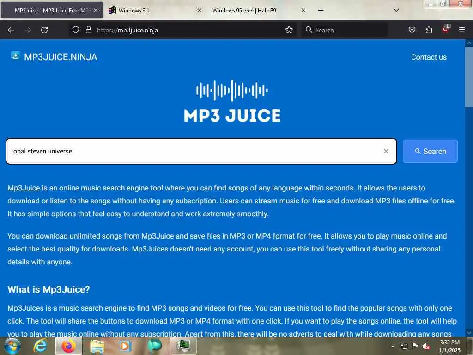Open the uBlock extension badge icon
Image resolution: width=473 pixels, height=355 pixels.
[446, 29]
